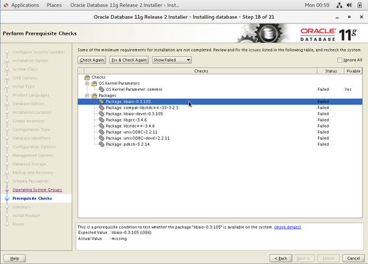Click the libstdc++-3.4.6 package icon

[x=102, y=126]
